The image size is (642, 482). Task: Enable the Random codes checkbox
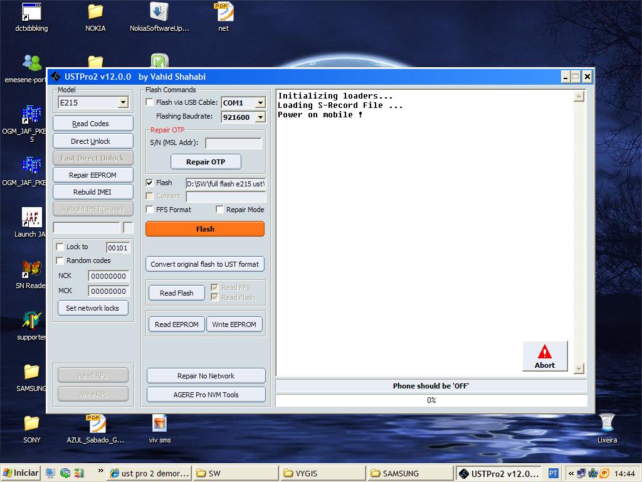coord(60,260)
